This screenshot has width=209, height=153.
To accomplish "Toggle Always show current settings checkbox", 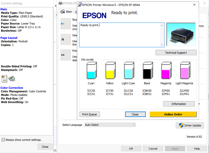I will 3,140.
